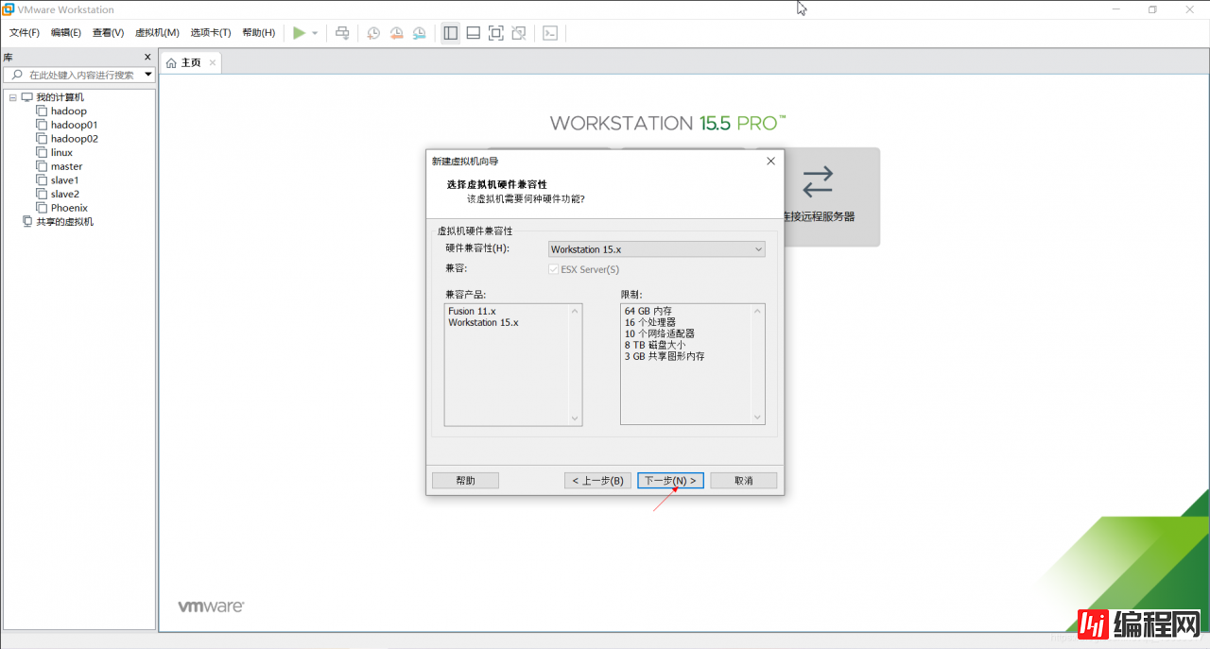Open the 查看(V) menu
This screenshot has height=649, width=1210.
pyautogui.click(x=108, y=33)
